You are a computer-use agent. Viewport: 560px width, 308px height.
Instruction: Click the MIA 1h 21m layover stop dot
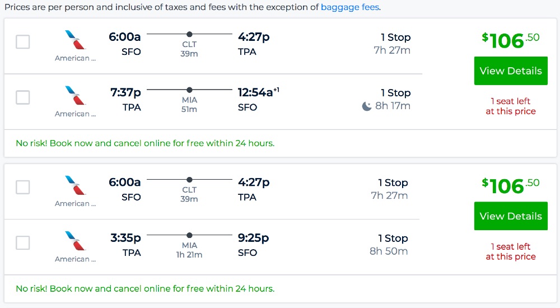189,235
